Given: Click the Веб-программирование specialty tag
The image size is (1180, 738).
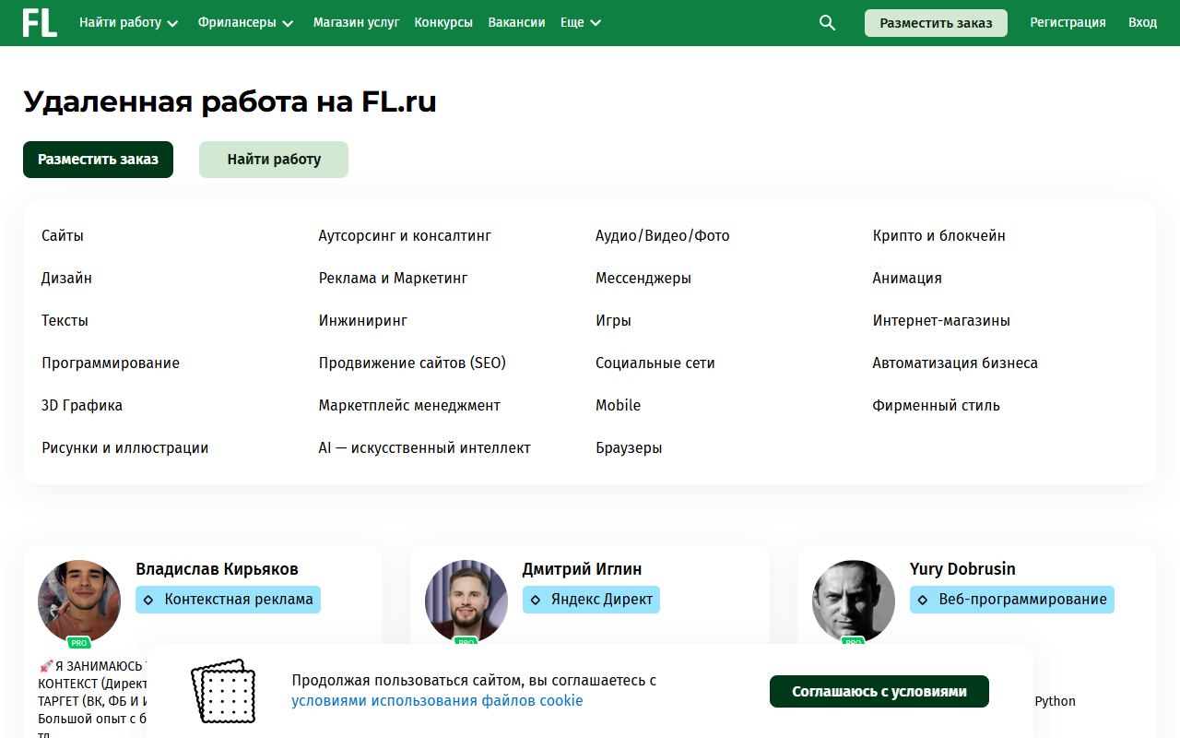Looking at the screenshot, I should 1012,600.
